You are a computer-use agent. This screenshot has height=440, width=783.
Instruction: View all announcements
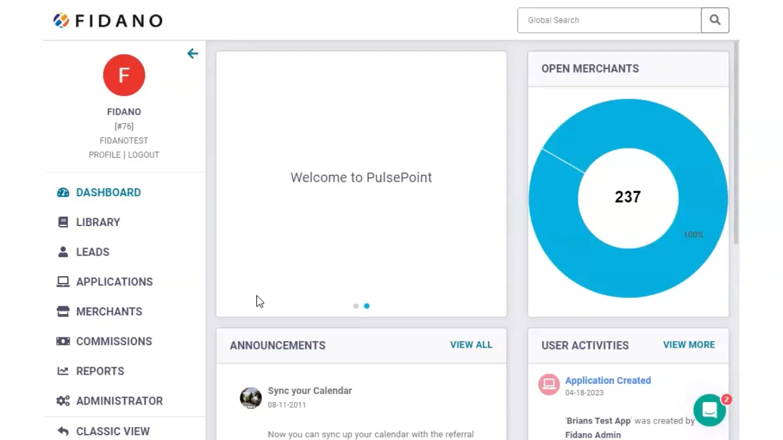pos(471,345)
